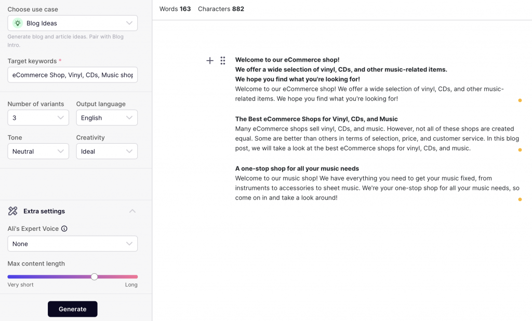The width and height of the screenshot is (532, 321).
Task: Click the Max content length slider handle
Action: pyautogui.click(x=94, y=277)
